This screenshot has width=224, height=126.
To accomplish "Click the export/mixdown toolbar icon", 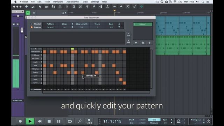I will point(60,7).
